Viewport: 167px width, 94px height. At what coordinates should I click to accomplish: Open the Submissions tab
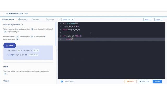36,19
